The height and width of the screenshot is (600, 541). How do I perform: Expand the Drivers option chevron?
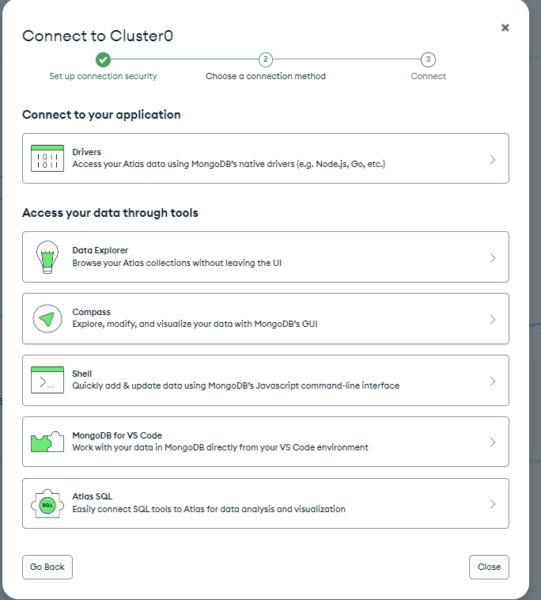(x=493, y=160)
